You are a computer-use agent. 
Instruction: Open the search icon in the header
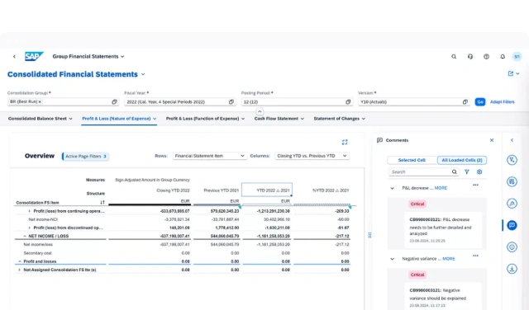(454, 57)
